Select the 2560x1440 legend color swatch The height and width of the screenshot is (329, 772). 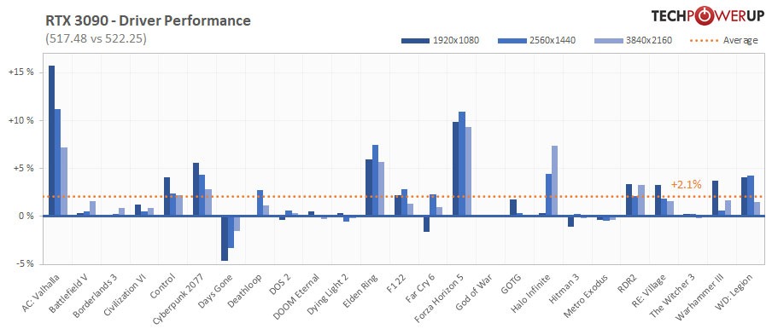(x=512, y=40)
